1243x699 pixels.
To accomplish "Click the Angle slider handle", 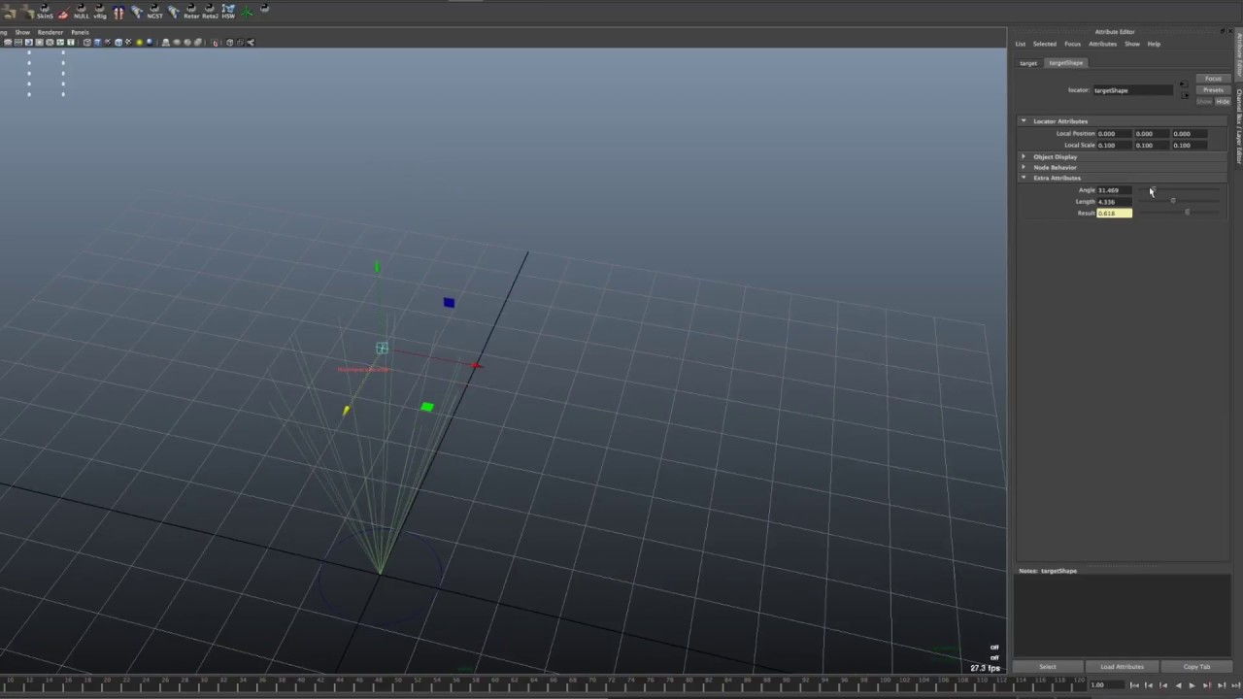I will (x=1153, y=190).
